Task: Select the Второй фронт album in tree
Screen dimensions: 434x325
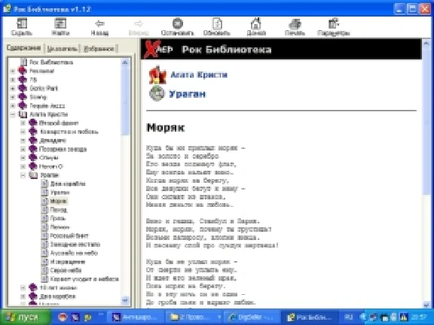Action: click(x=59, y=123)
